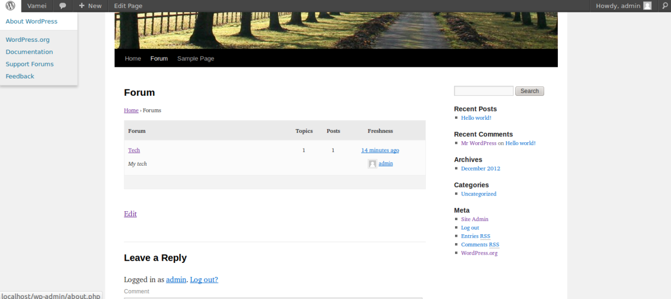This screenshot has height=299, width=671.
Task: Select Support Forums from dropdown menu
Action: coord(30,64)
